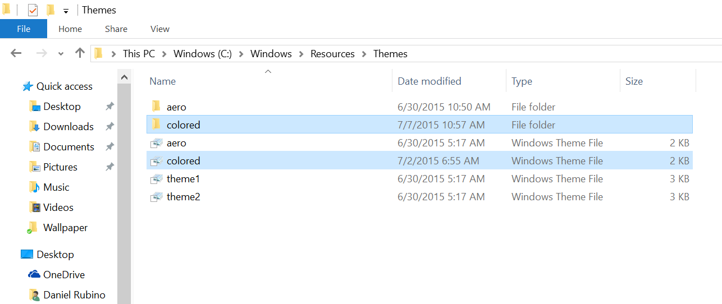Click the aero theme file icon
Screen dimensions: 722x304
tap(157, 143)
